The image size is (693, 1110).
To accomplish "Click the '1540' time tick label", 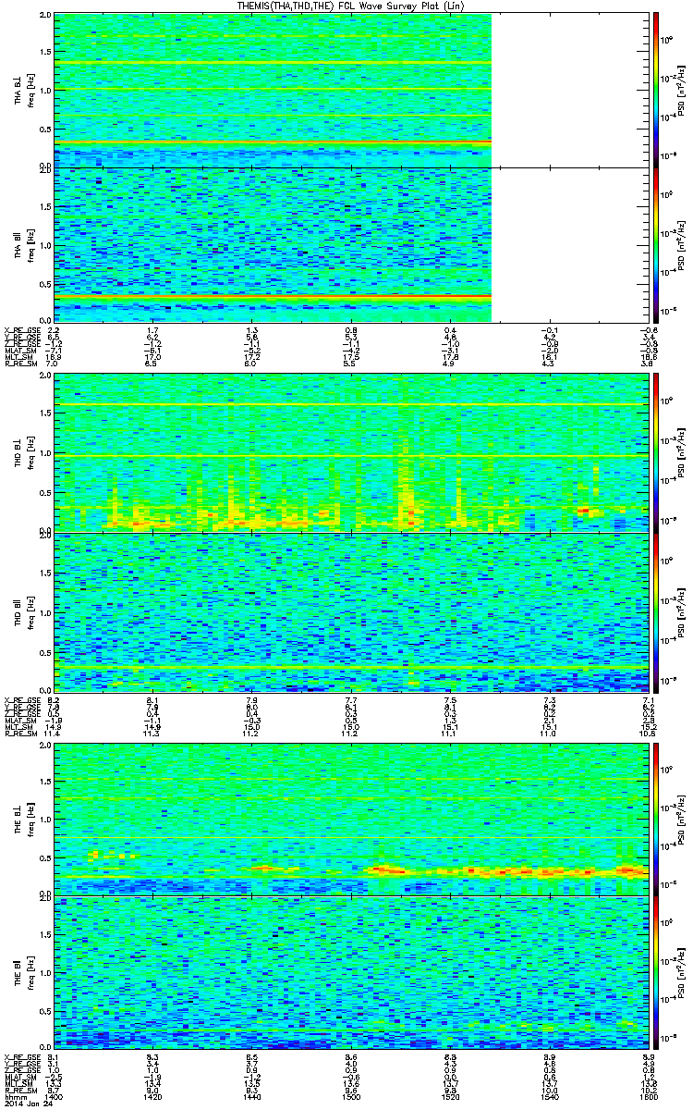I will [548, 1096].
